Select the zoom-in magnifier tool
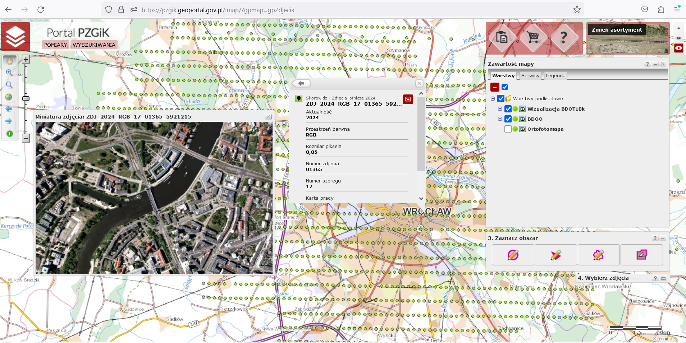Image resolution: width=686 pixels, height=343 pixels. pyautogui.click(x=9, y=73)
